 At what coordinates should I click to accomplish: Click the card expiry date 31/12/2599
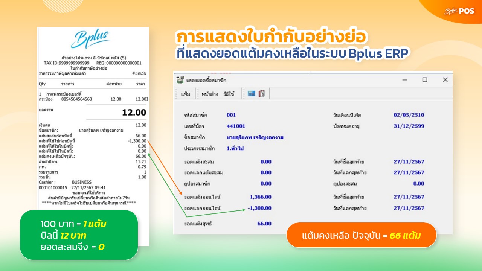[409, 126]
